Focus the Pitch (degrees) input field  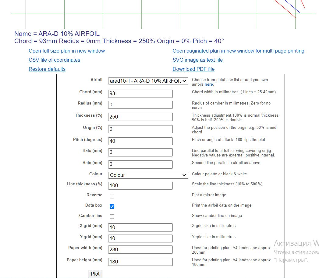pos(140,141)
